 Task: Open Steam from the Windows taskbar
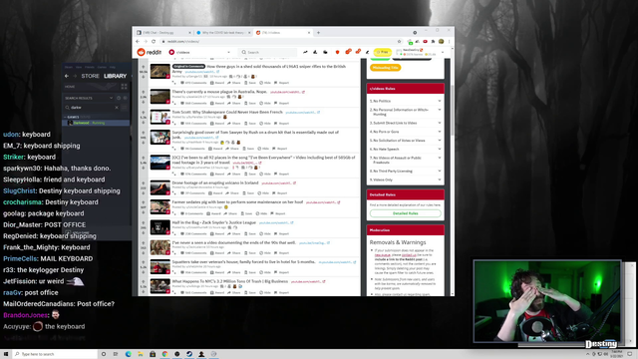point(189,354)
